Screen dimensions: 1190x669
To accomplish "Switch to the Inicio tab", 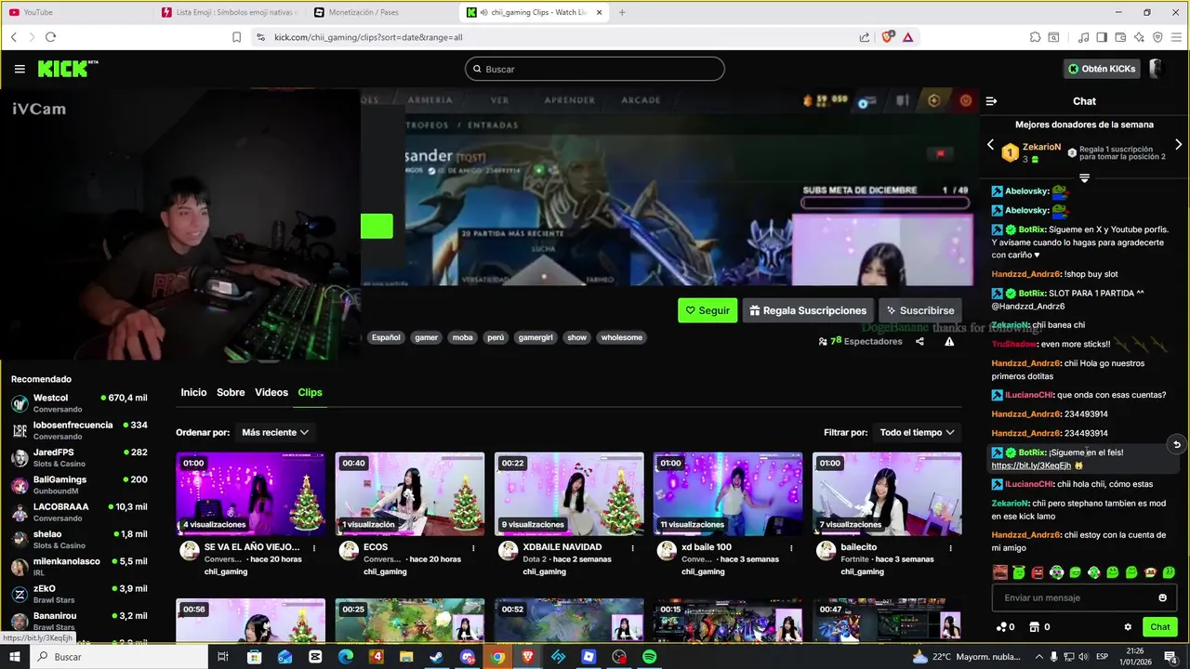I will (193, 392).
